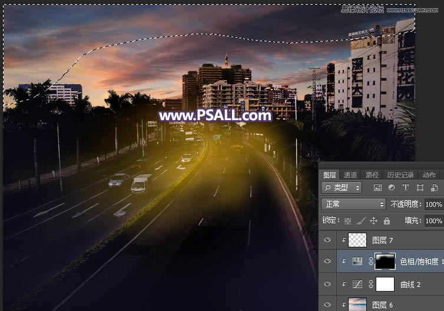
Task: Hide 图层 7 using its eye icon
Action: click(327, 240)
